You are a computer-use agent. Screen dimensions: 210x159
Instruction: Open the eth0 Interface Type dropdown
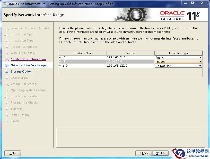click(178, 58)
